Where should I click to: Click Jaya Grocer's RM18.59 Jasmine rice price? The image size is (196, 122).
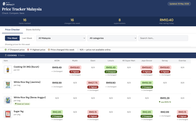[x=147, y=83]
